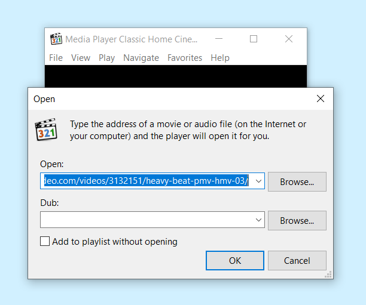Open the View menu

81,58
